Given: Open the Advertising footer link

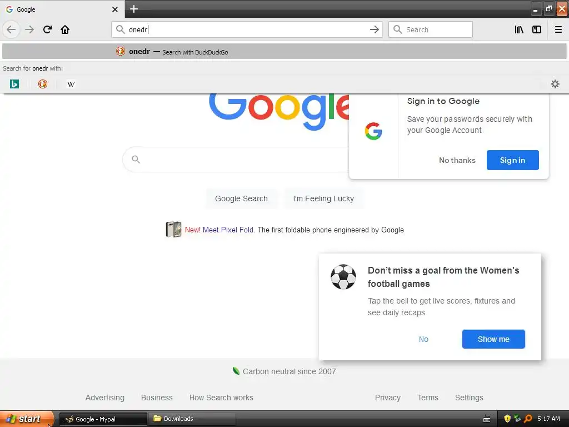Looking at the screenshot, I should (x=105, y=398).
